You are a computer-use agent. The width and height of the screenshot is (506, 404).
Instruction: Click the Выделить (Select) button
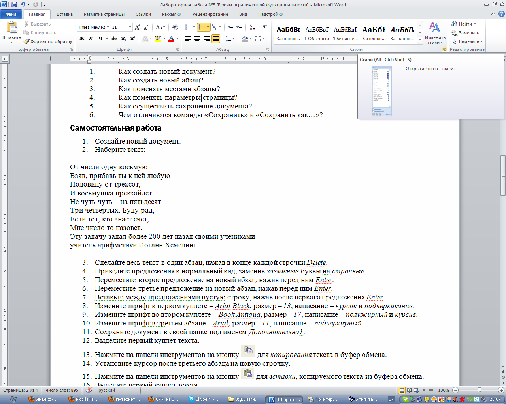[467, 41]
